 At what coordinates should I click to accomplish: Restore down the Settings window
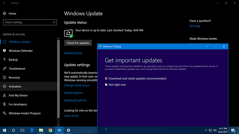pyautogui.click(x=226, y=3)
